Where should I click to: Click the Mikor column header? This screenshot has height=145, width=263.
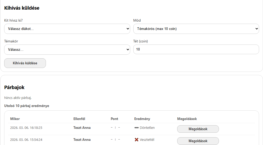coord(15,119)
